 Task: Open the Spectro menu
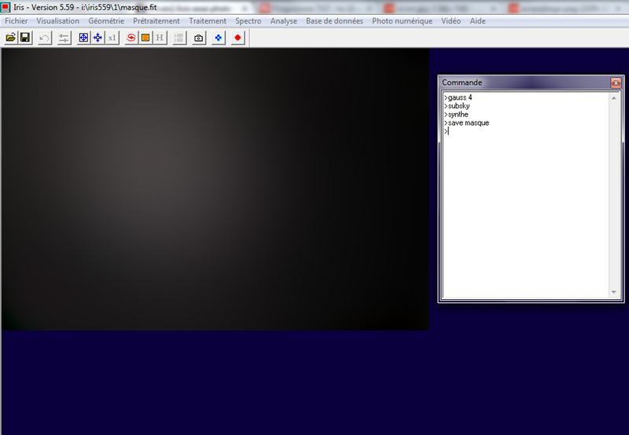[248, 21]
